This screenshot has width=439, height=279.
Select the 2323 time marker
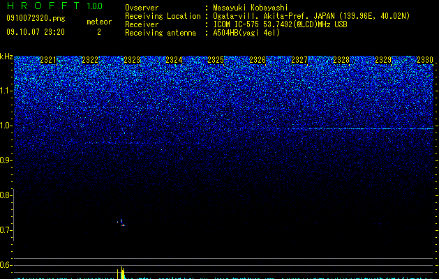(132, 60)
